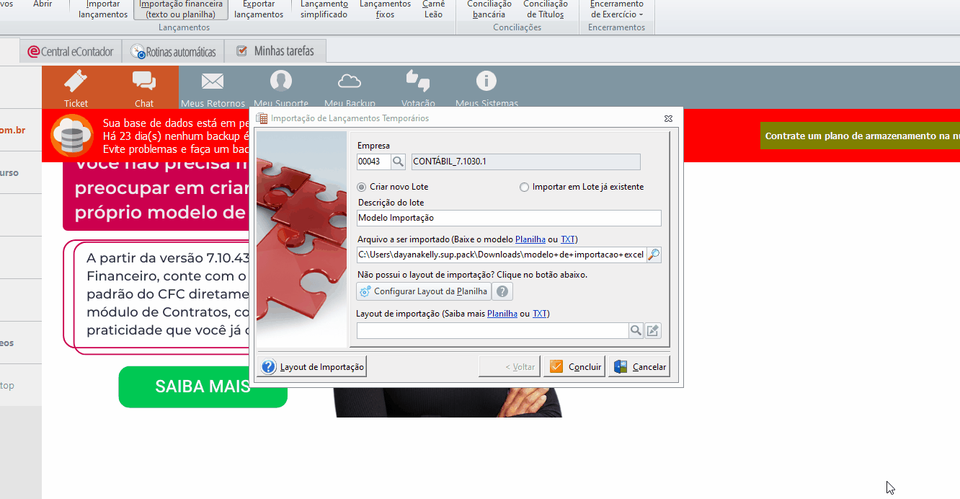
Task: Click Layout de Importação button
Action: pyautogui.click(x=313, y=366)
